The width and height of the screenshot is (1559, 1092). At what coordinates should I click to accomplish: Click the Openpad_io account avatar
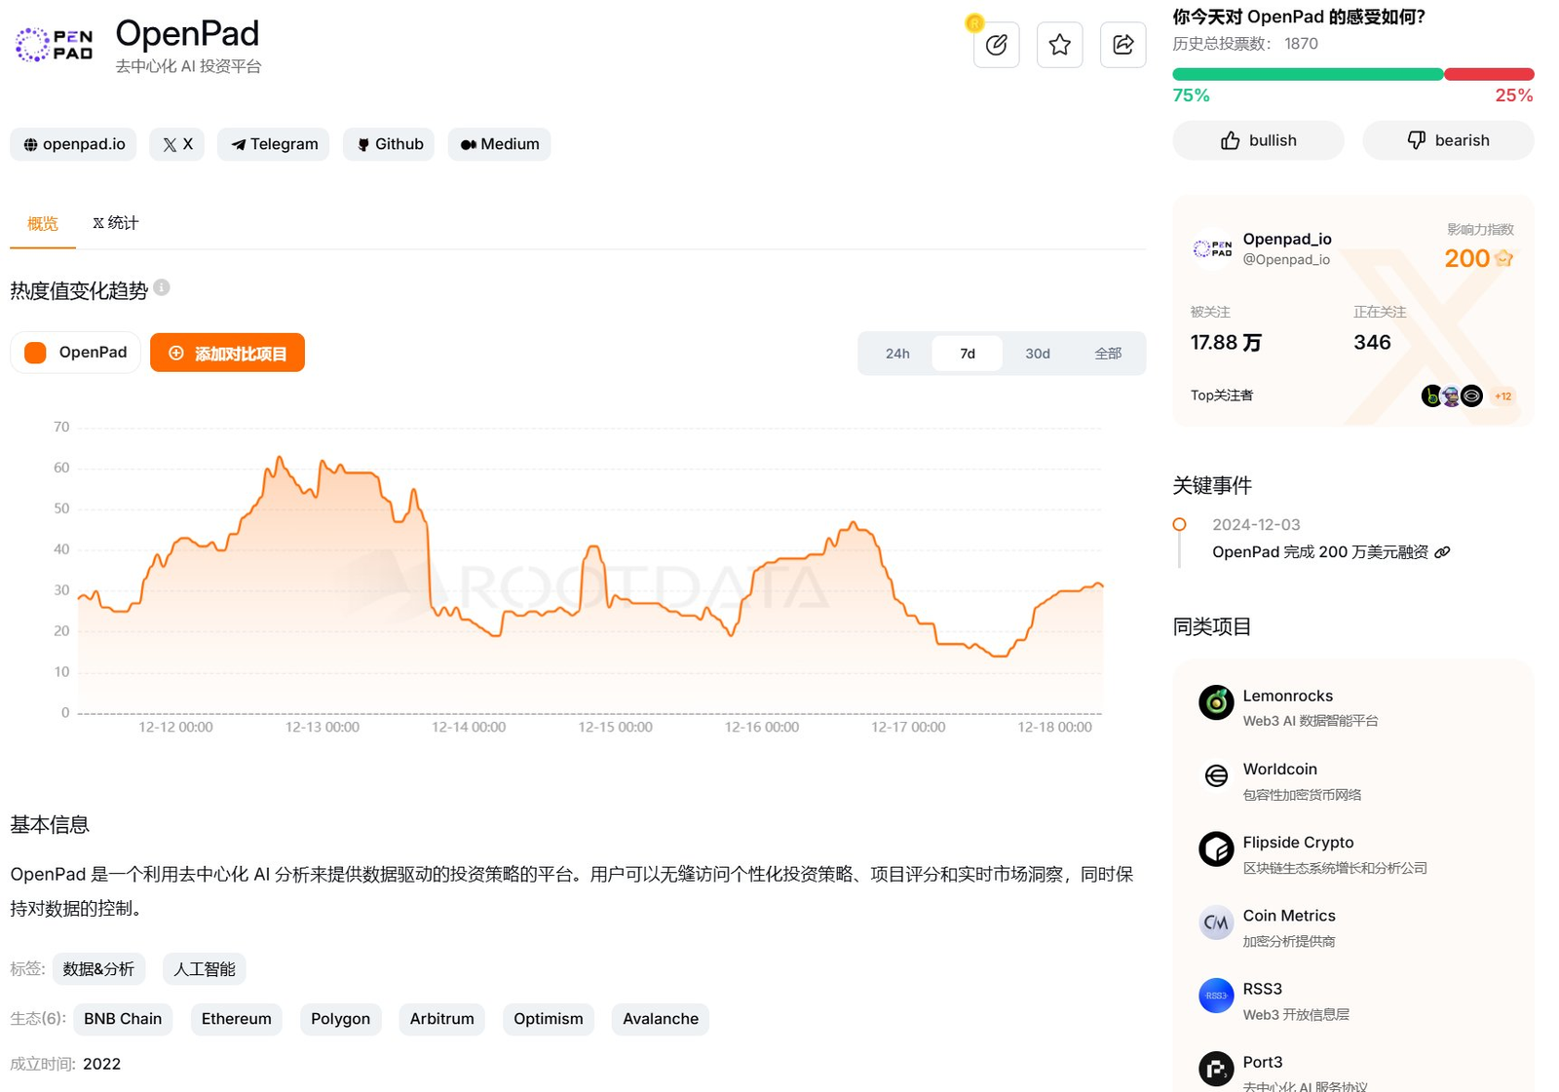click(1213, 248)
